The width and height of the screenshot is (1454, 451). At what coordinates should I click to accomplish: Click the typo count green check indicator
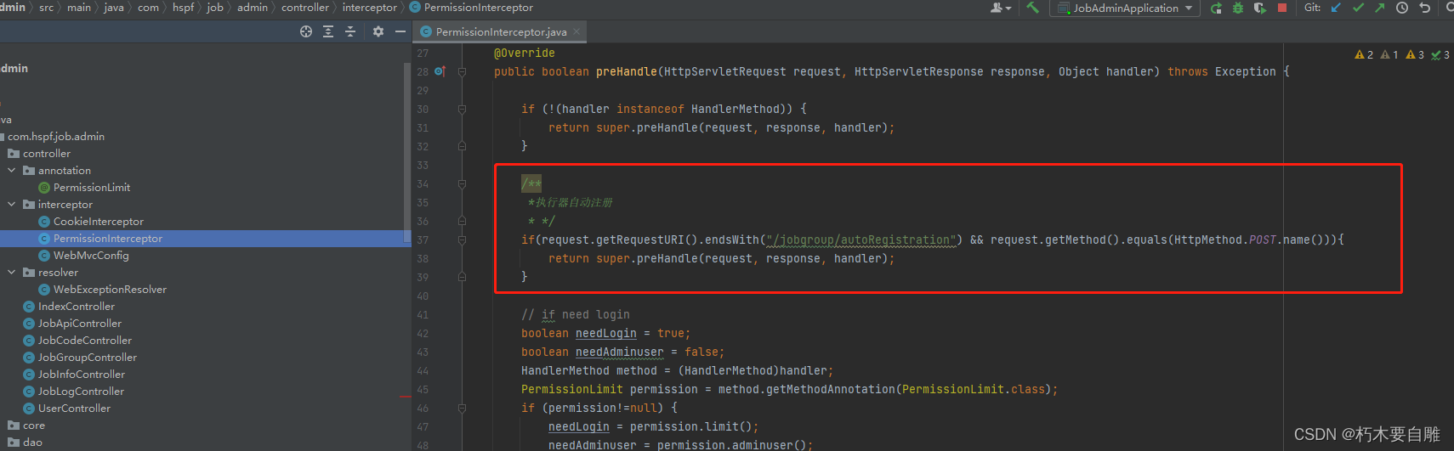tap(1440, 54)
